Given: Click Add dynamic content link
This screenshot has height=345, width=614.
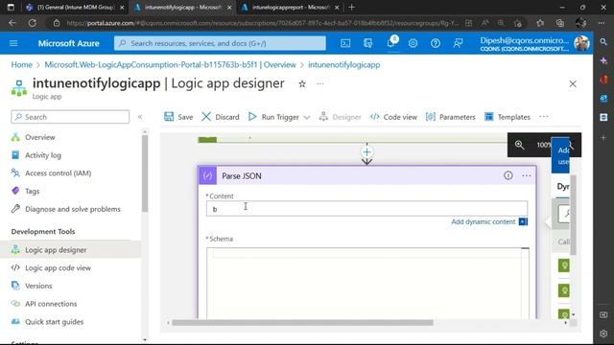Looking at the screenshot, I should point(484,221).
